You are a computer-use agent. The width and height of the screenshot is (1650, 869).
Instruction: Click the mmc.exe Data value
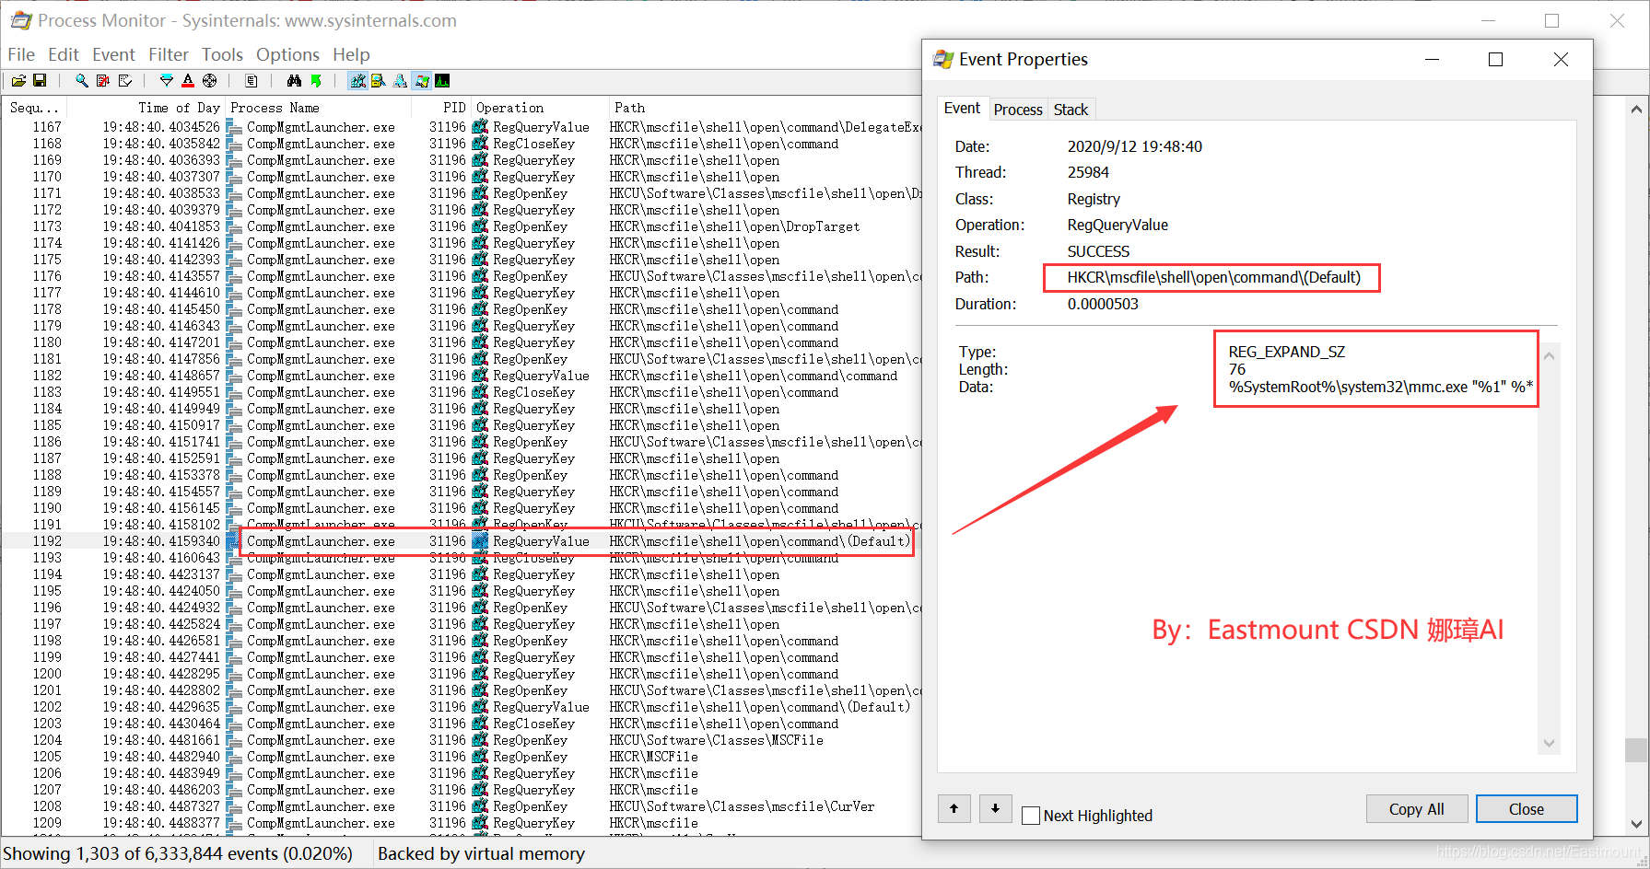click(1380, 387)
